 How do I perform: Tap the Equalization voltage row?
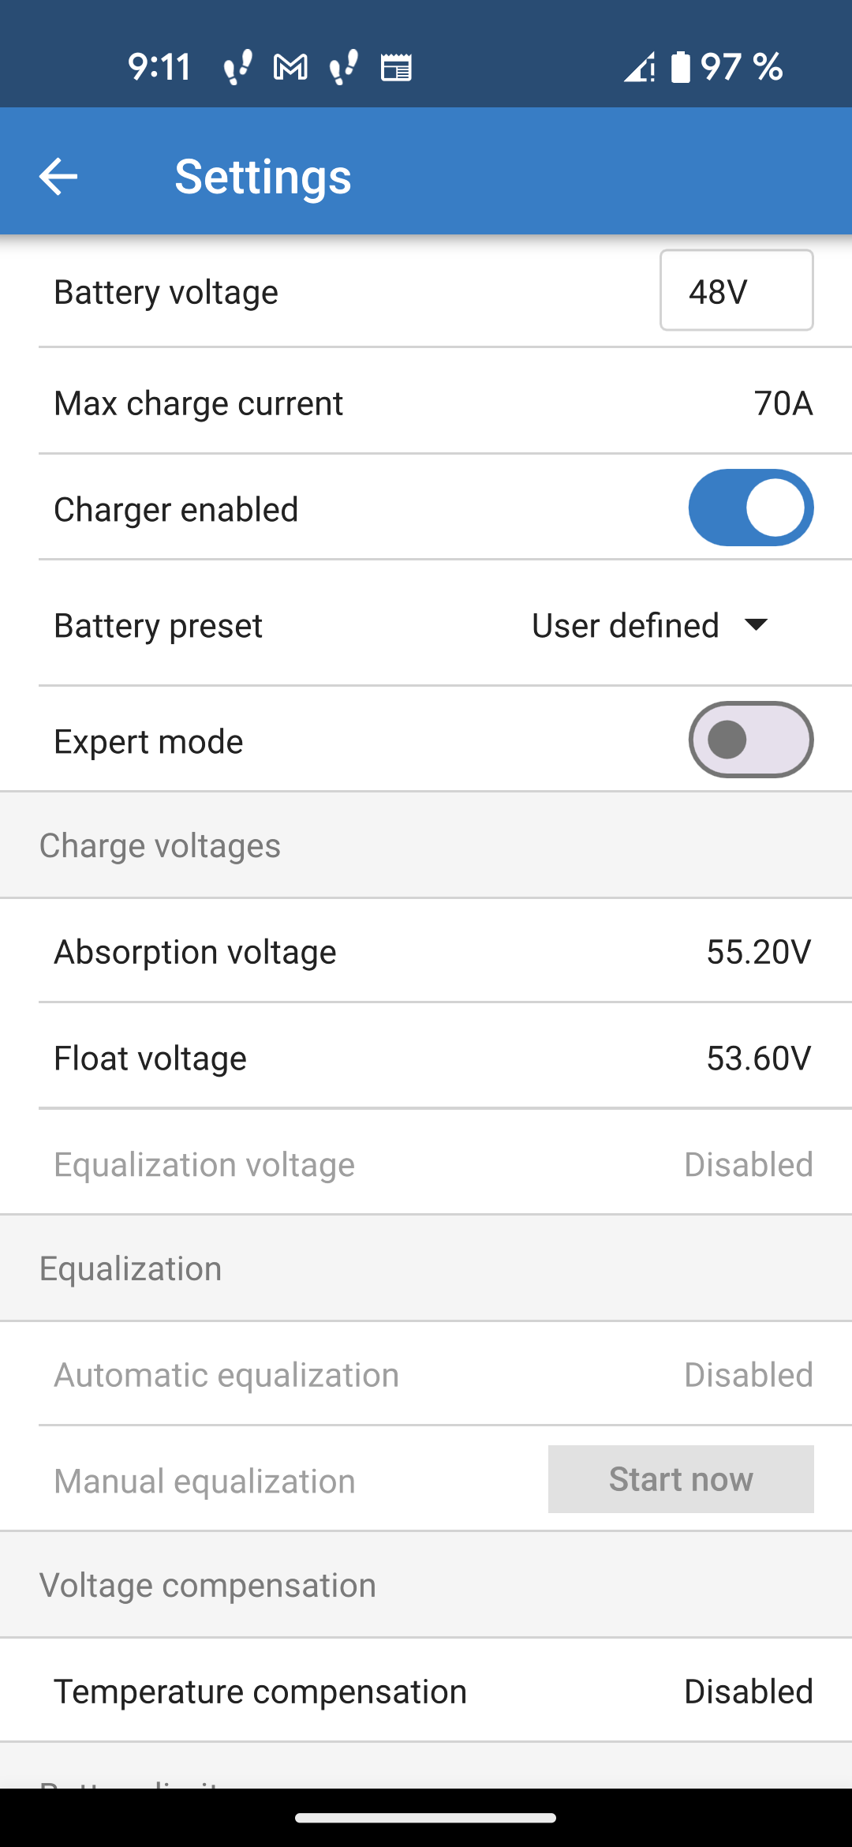tap(426, 1164)
